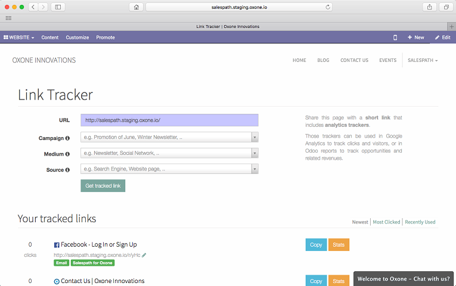
Task: Open the Content menu
Action: (49, 38)
